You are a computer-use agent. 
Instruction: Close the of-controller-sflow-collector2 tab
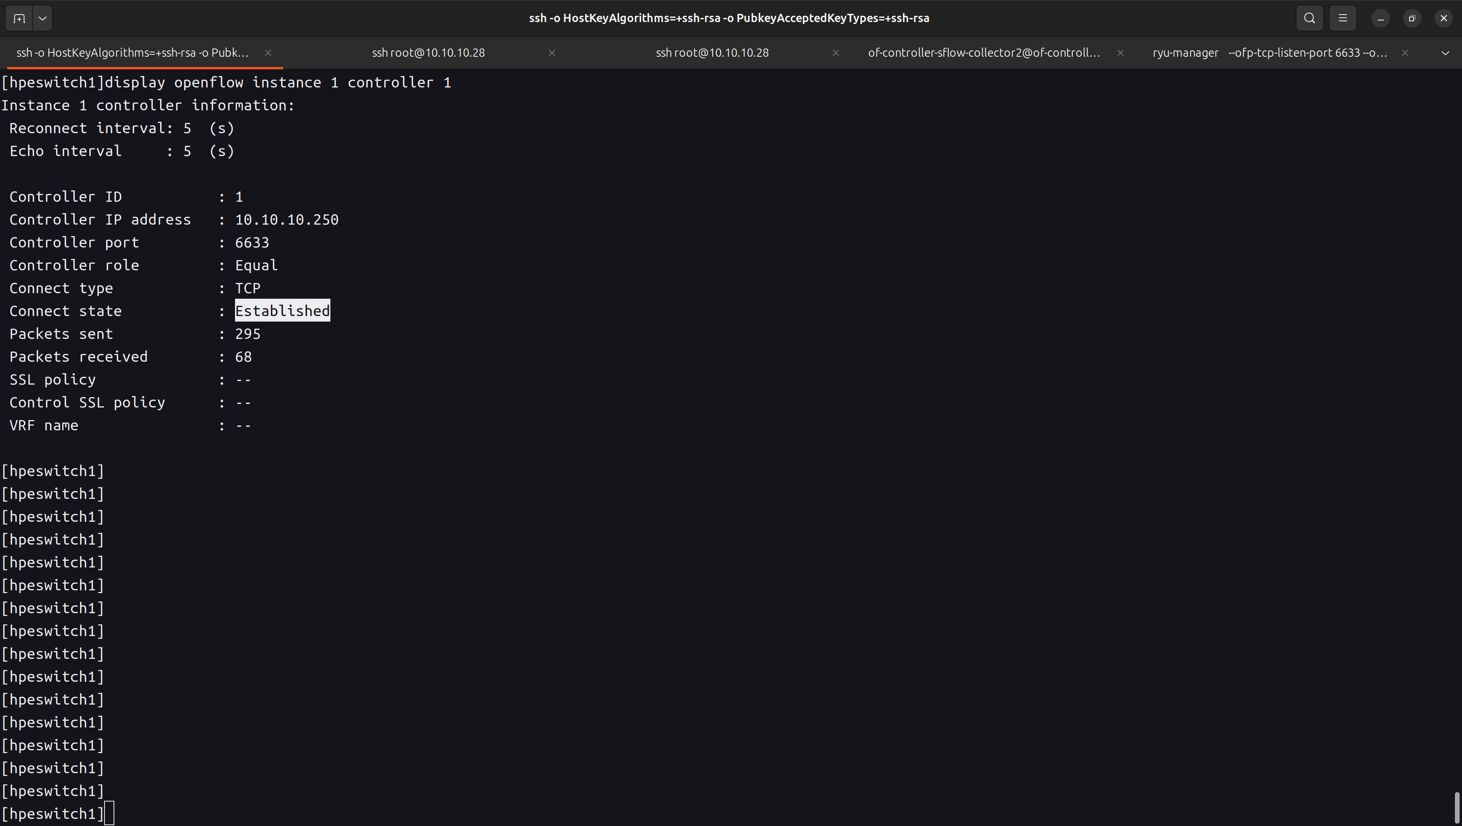pos(1119,53)
